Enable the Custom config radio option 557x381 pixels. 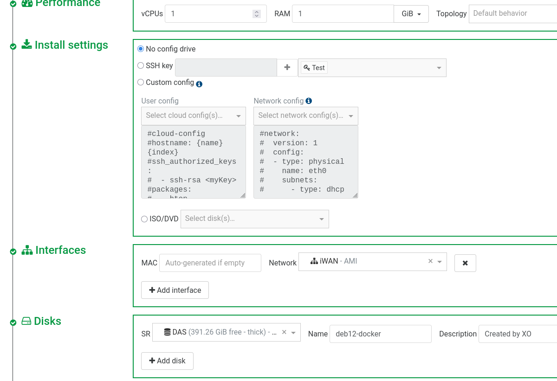point(141,82)
